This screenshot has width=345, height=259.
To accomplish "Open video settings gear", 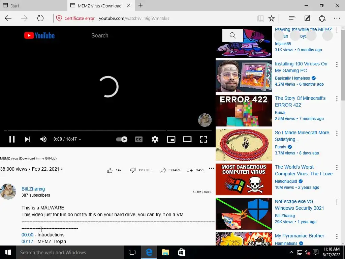I will click(x=155, y=139).
